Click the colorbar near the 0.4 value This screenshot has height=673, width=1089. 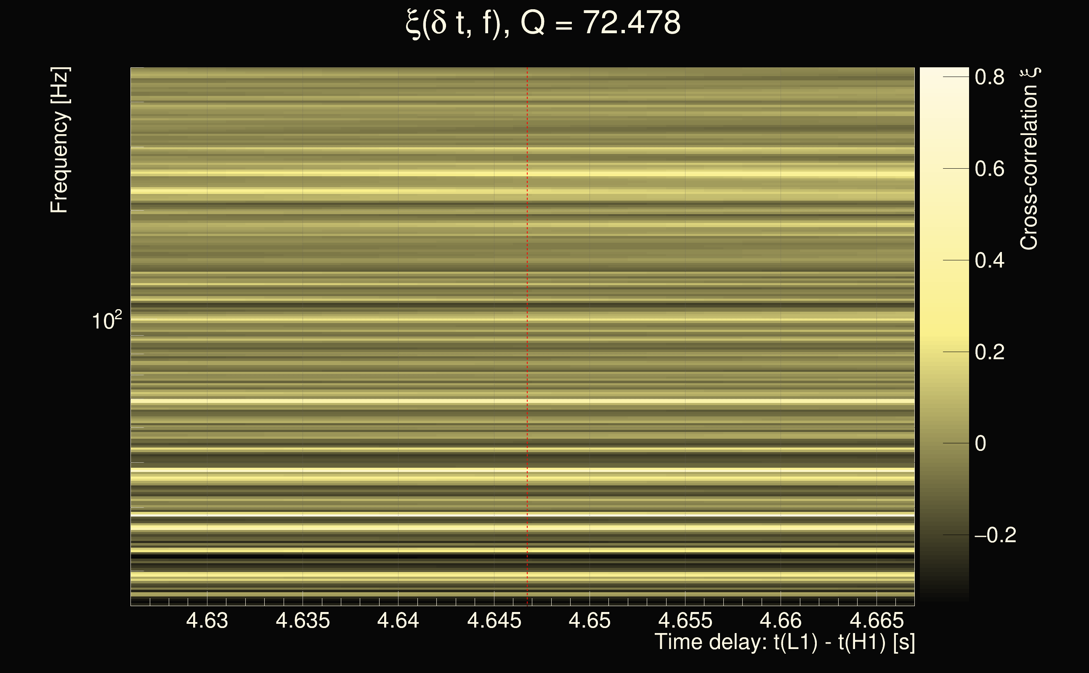[944, 260]
